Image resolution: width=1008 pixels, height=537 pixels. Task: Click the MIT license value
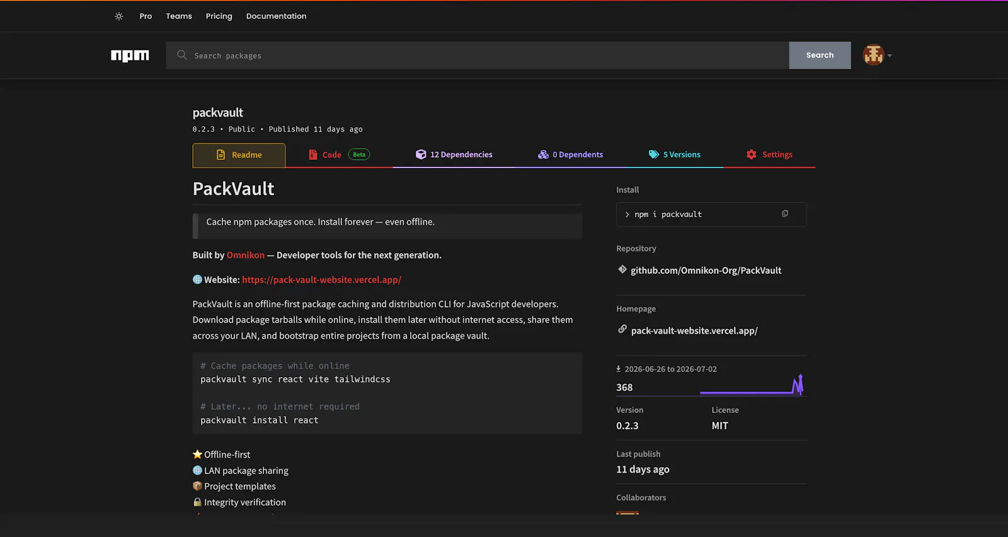point(719,426)
